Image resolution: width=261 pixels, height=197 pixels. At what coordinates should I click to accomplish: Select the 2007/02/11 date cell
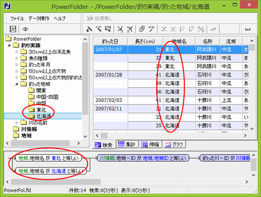[x=111, y=109]
